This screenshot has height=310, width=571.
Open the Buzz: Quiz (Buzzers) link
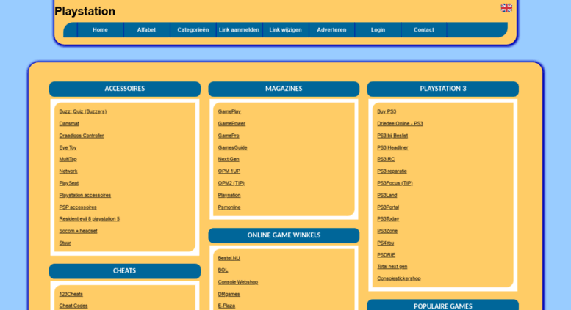[x=82, y=111]
